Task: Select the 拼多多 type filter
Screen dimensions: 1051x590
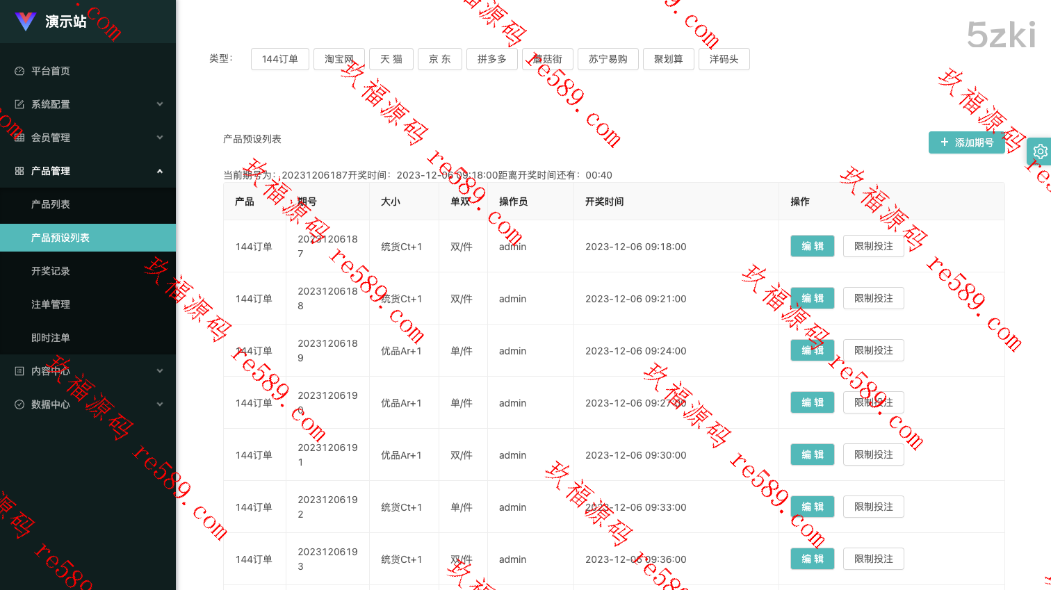Action: click(492, 59)
